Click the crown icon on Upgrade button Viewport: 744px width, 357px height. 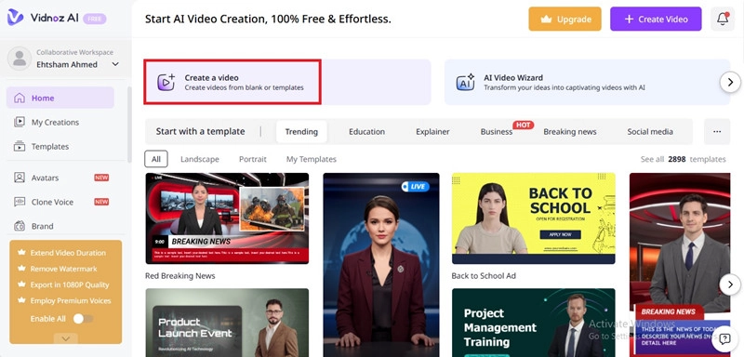546,20
